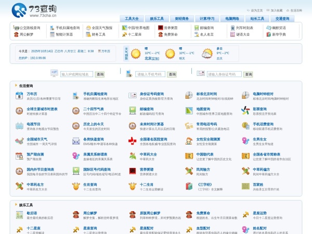Open the 国际区号代码查询 link
The height and width of the screenshot is (234, 312).
click(x=97, y=170)
